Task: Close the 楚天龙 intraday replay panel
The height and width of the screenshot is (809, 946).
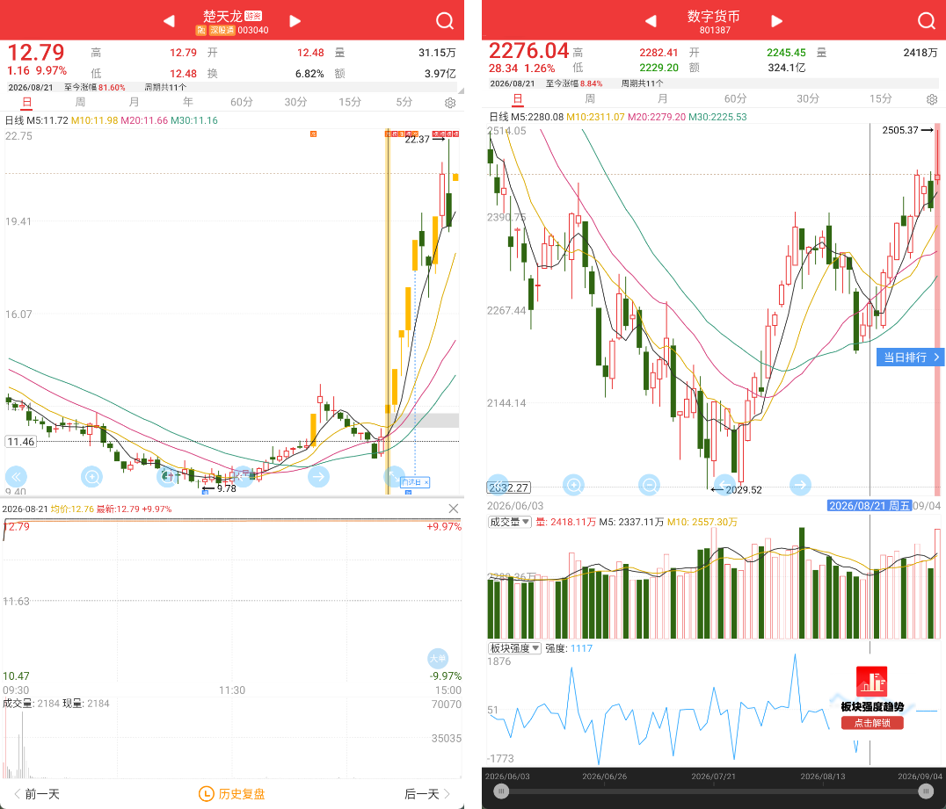Action: click(454, 509)
